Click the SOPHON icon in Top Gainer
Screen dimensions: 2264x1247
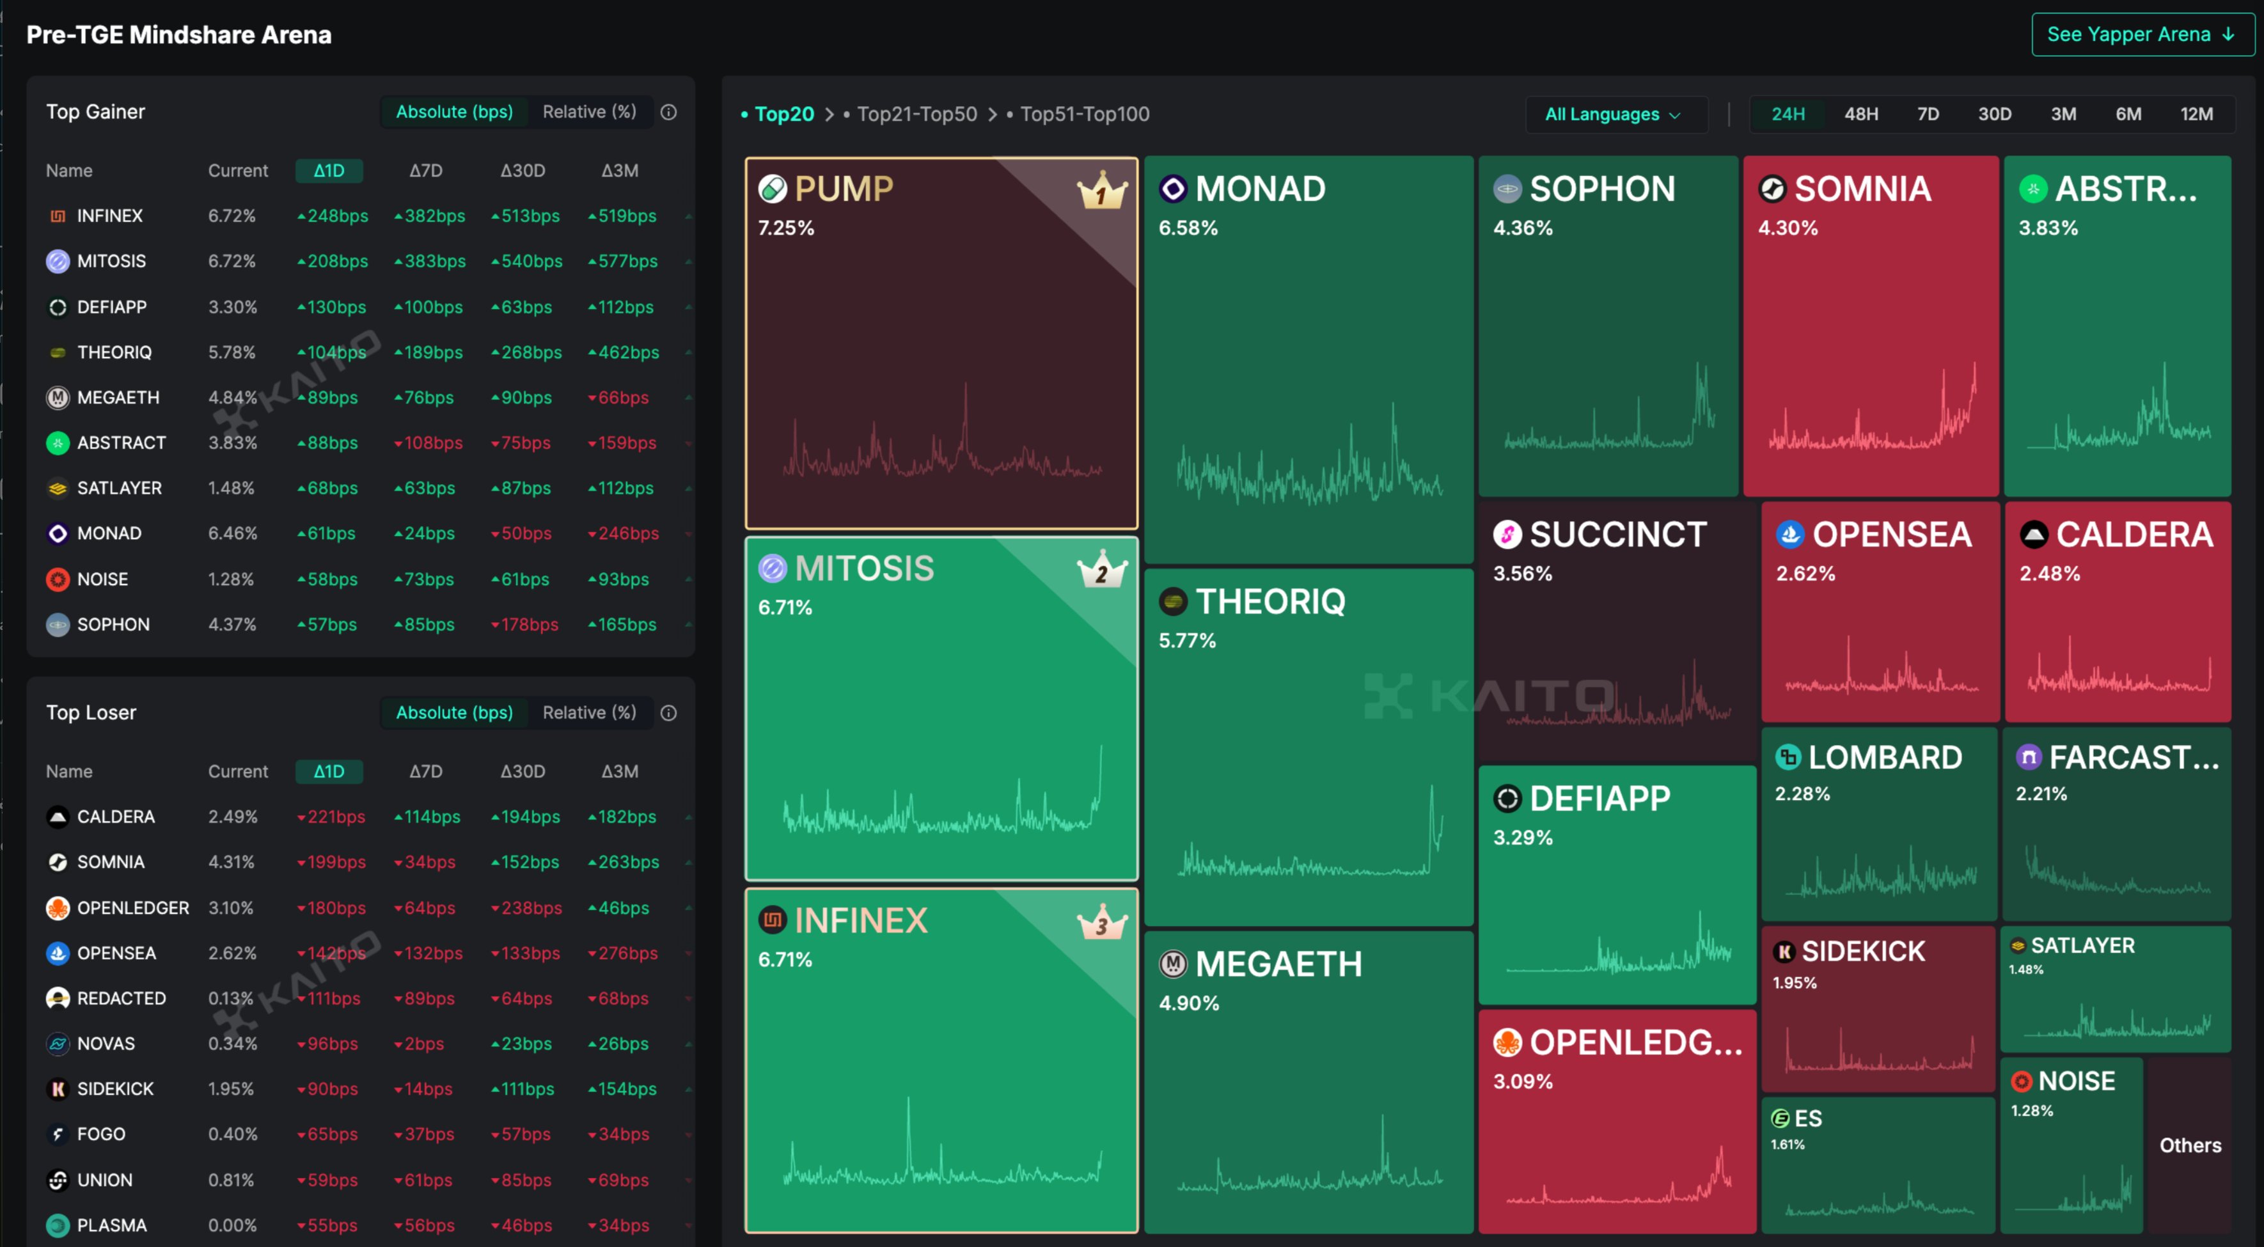[58, 625]
